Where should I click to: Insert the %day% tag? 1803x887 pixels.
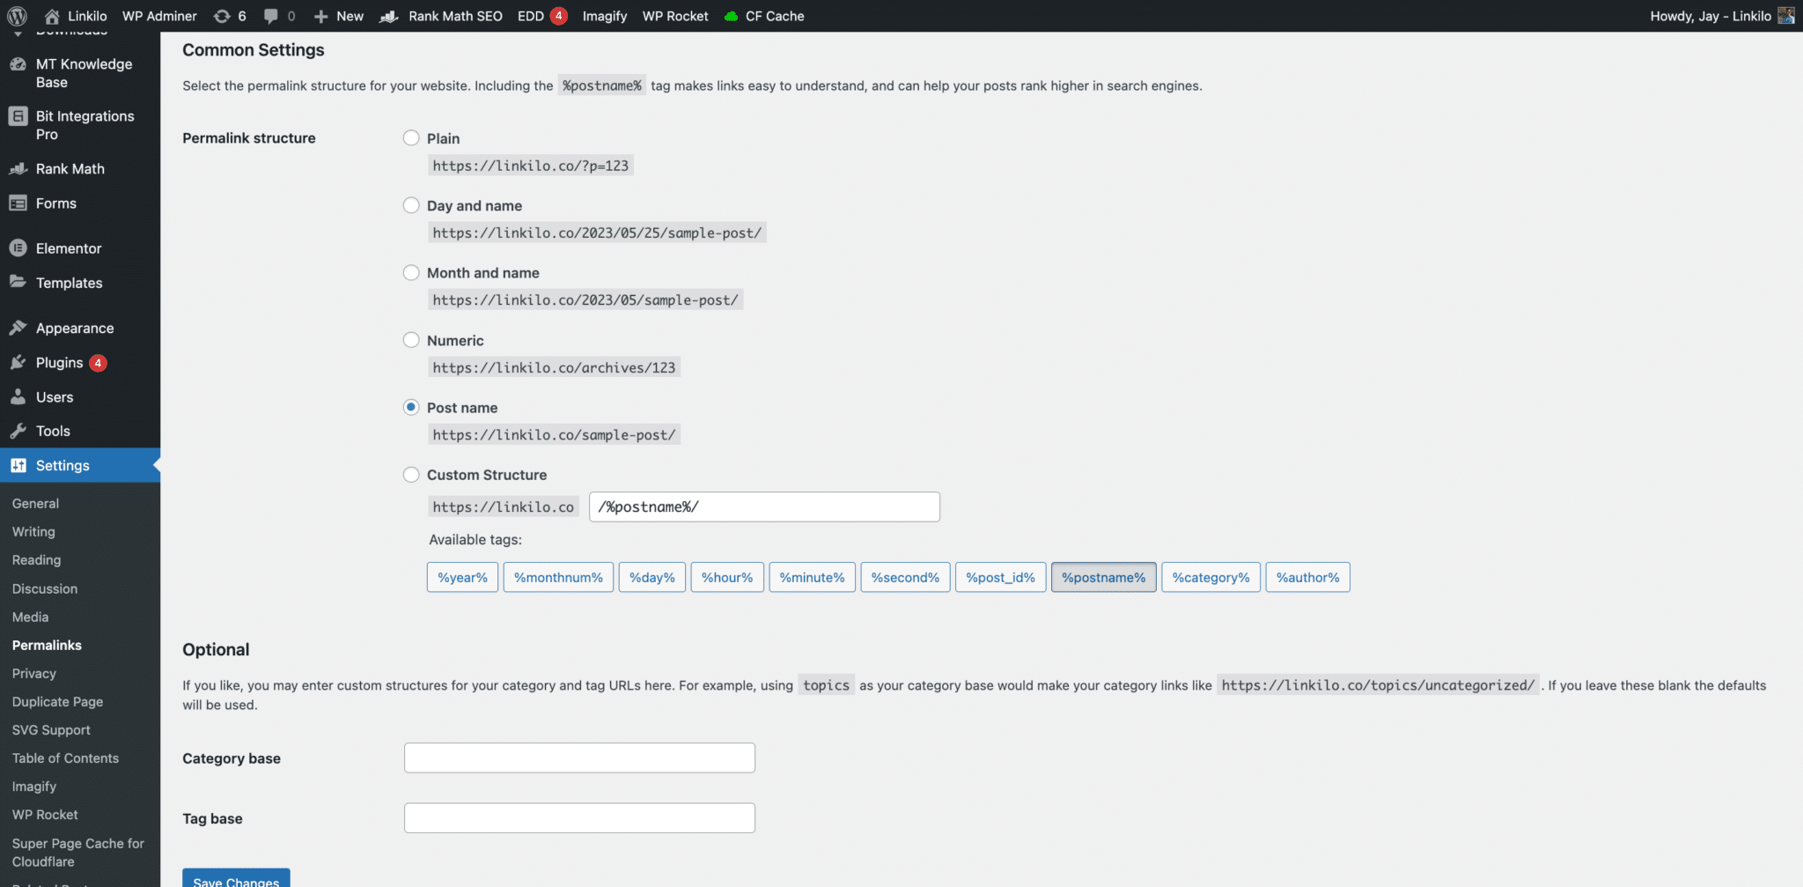click(652, 577)
